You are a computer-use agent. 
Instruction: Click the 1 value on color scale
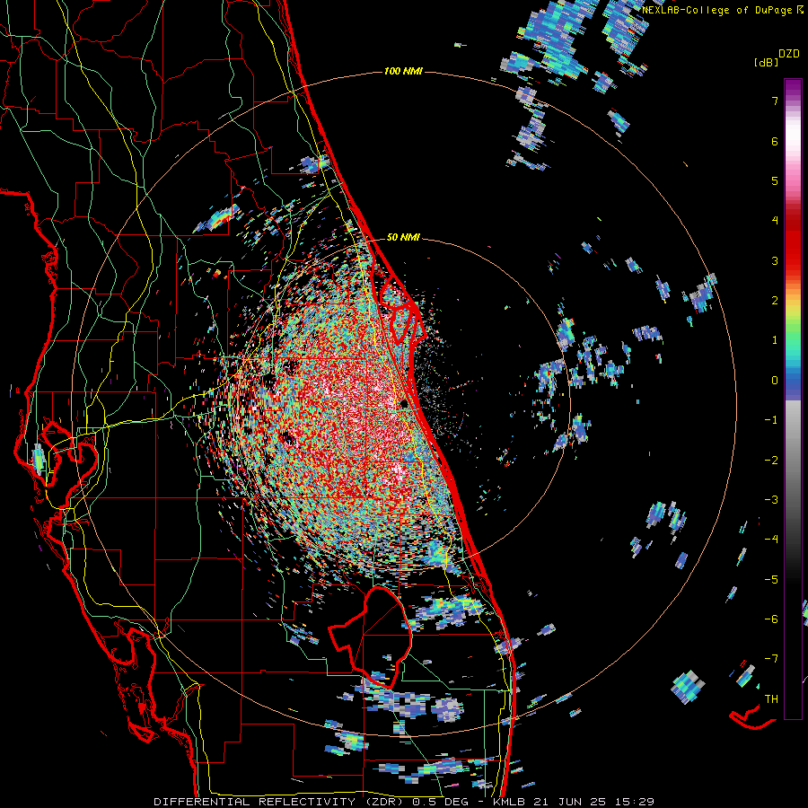click(x=775, y=340)
